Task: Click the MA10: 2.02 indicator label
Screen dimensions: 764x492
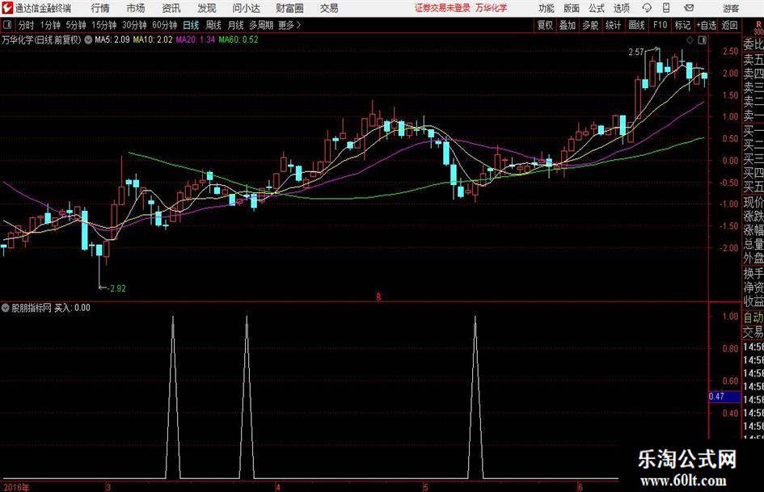Action: click(153, 40)
